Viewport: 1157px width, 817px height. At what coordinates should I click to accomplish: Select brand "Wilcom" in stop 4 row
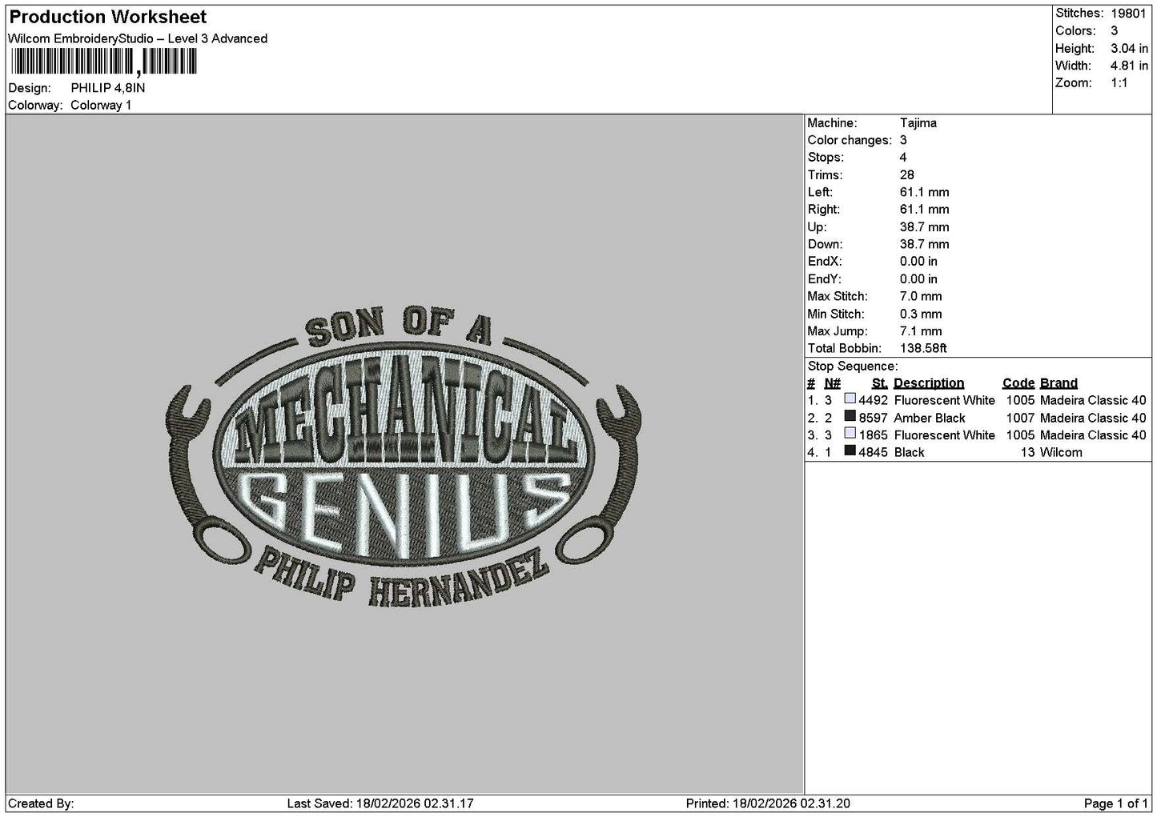1061,452
